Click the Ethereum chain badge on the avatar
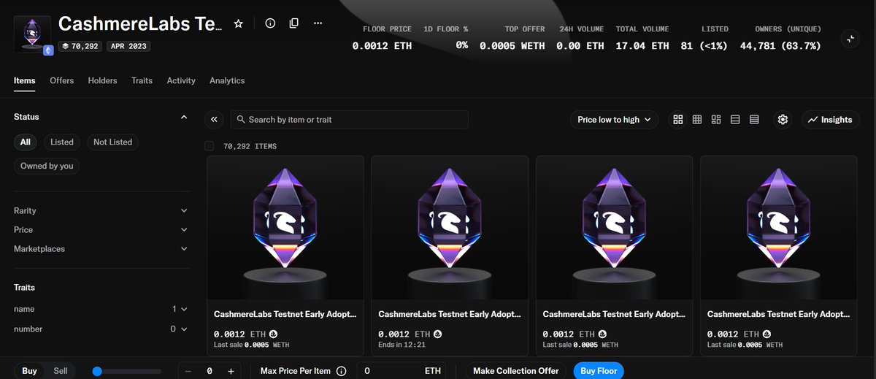Image resolution: width=876 pixels, height=379 pixels. click(x=48, y=50)
